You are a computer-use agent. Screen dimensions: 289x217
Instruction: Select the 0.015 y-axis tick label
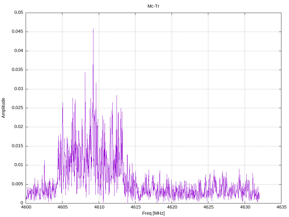tap(17, 146)
